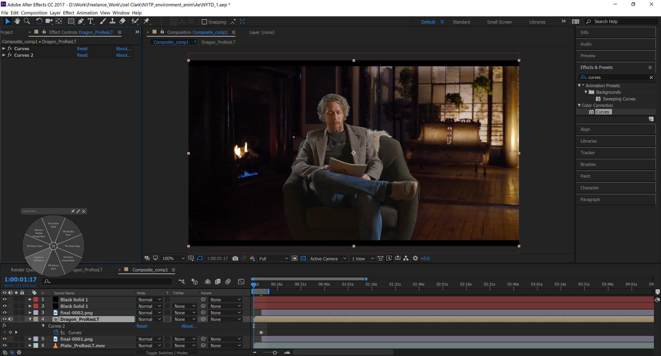Click About for Curves 2 effect

(x=124, y=55)
